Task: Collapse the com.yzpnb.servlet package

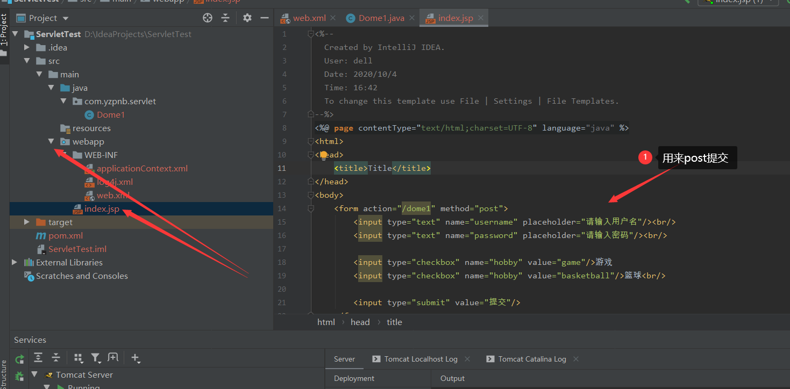Action: pyautogui.click(x=63, y=101)
